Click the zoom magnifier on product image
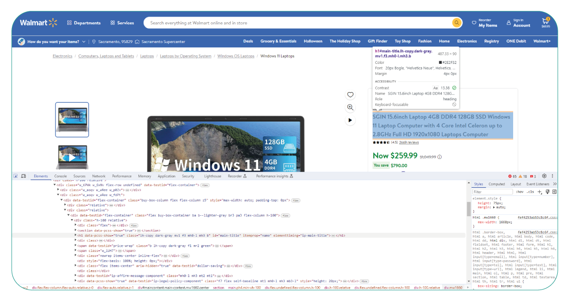 pos(350,107)
